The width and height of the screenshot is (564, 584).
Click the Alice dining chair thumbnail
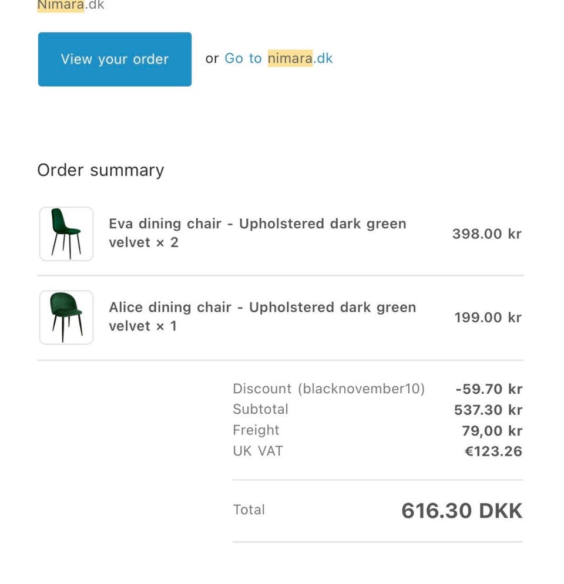pyautogui.click(x=66, y=318)
